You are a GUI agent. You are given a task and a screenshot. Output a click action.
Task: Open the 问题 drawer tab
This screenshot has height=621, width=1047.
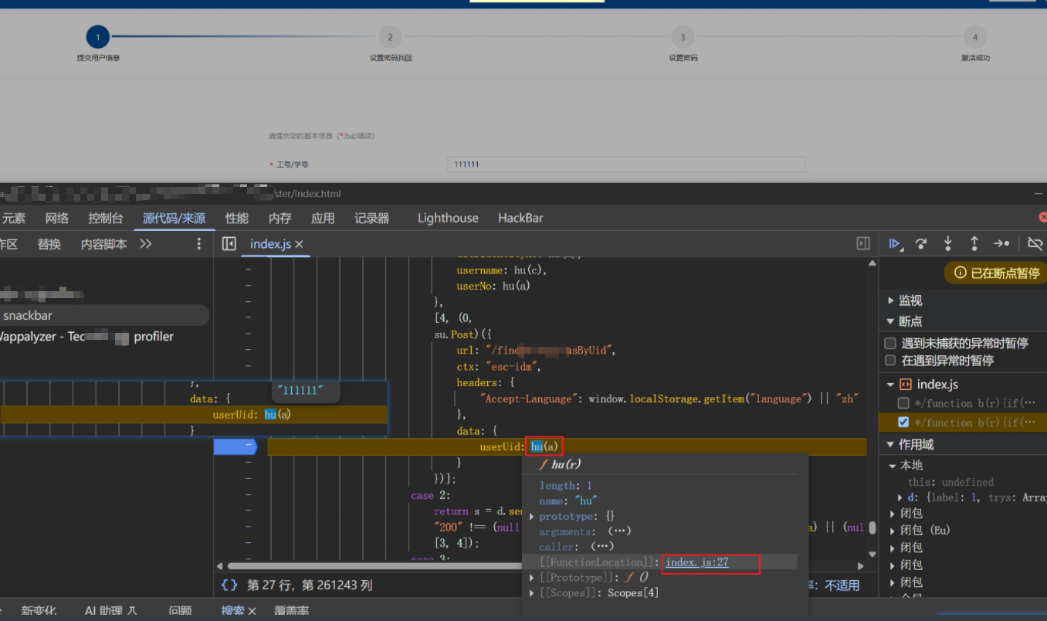180,611
